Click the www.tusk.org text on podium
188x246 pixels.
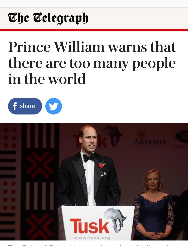coord(92,237)
